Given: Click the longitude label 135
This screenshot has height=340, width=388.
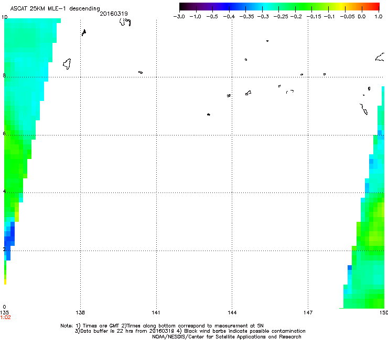Looking at the screenshot, I should (x=4, y=313).
